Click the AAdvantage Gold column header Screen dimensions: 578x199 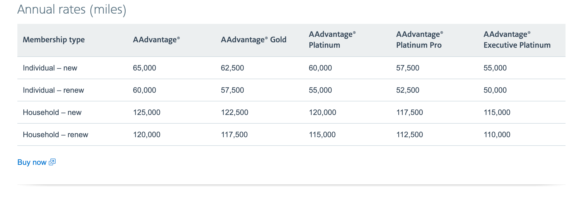tap(253, 40)
